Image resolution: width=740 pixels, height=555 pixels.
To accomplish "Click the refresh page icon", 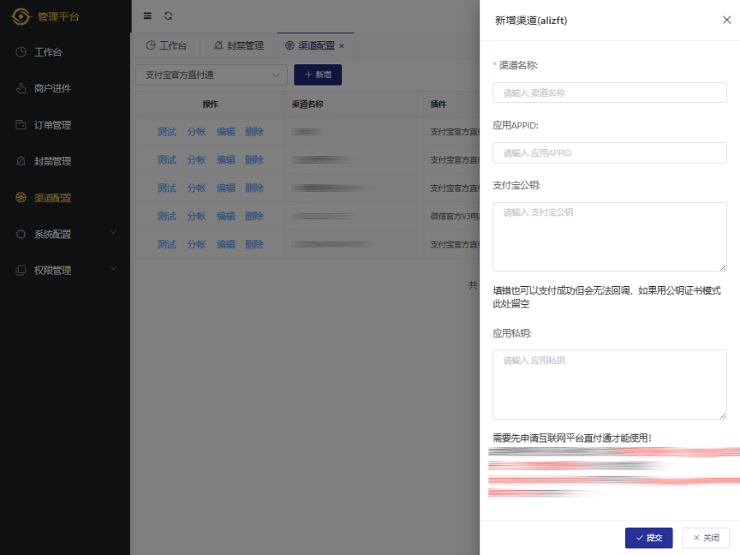I will (x=168, y=16).
